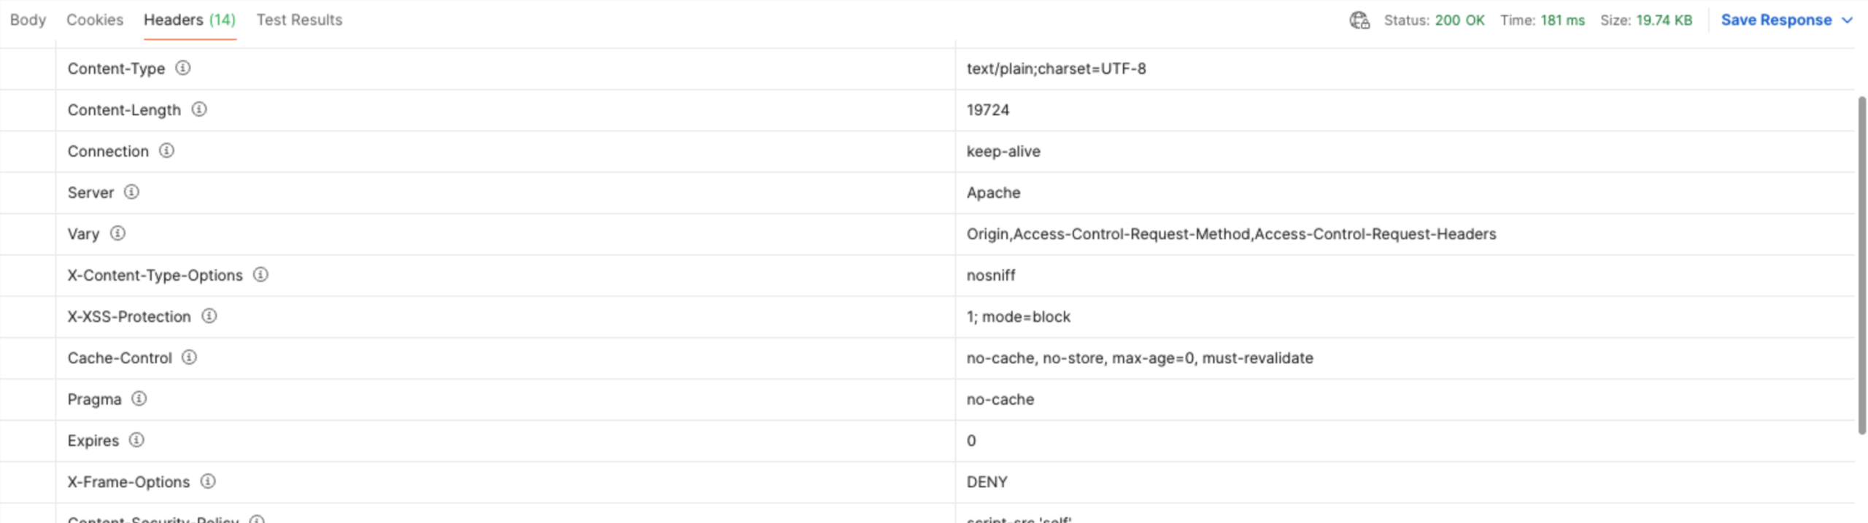Show info for the Expires header
The height and width of the screenshot is (523, 1868).
pyautogui.click(x=136, y=440)
